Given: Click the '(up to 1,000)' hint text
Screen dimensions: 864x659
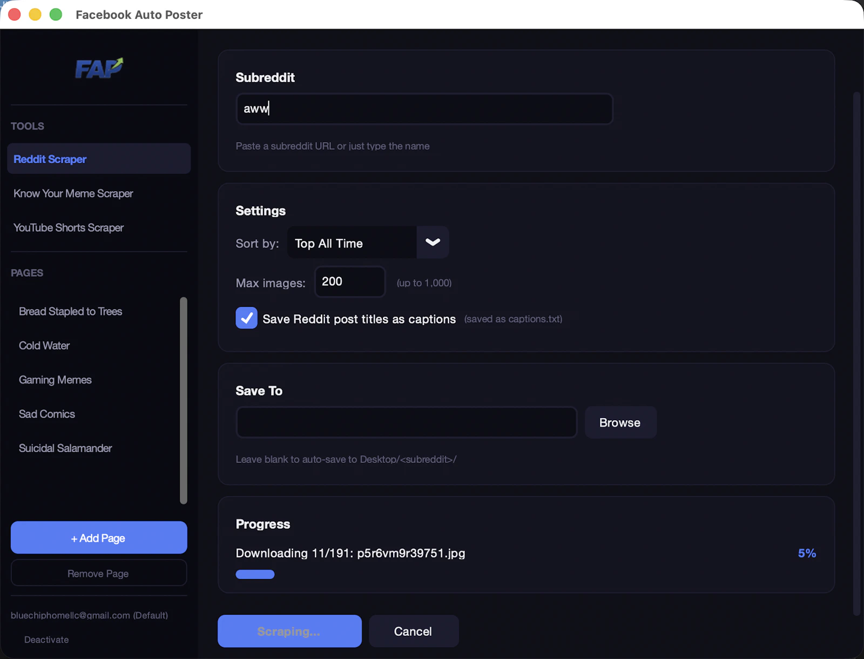Looking at the screenshot, I should (424, 283).
